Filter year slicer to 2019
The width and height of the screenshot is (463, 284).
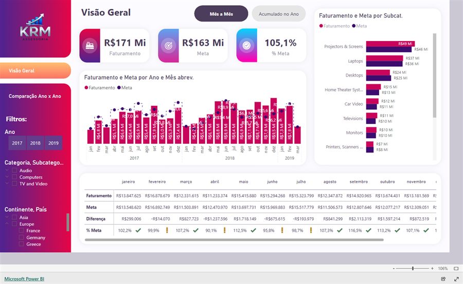coord(54,143)
